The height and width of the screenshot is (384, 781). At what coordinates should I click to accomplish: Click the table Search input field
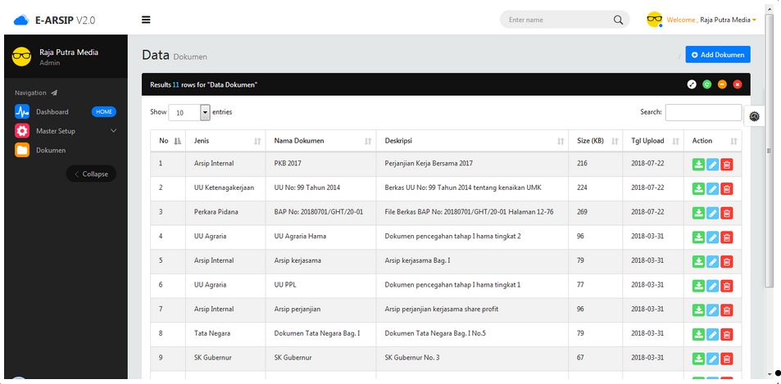(x=702, y=112)
